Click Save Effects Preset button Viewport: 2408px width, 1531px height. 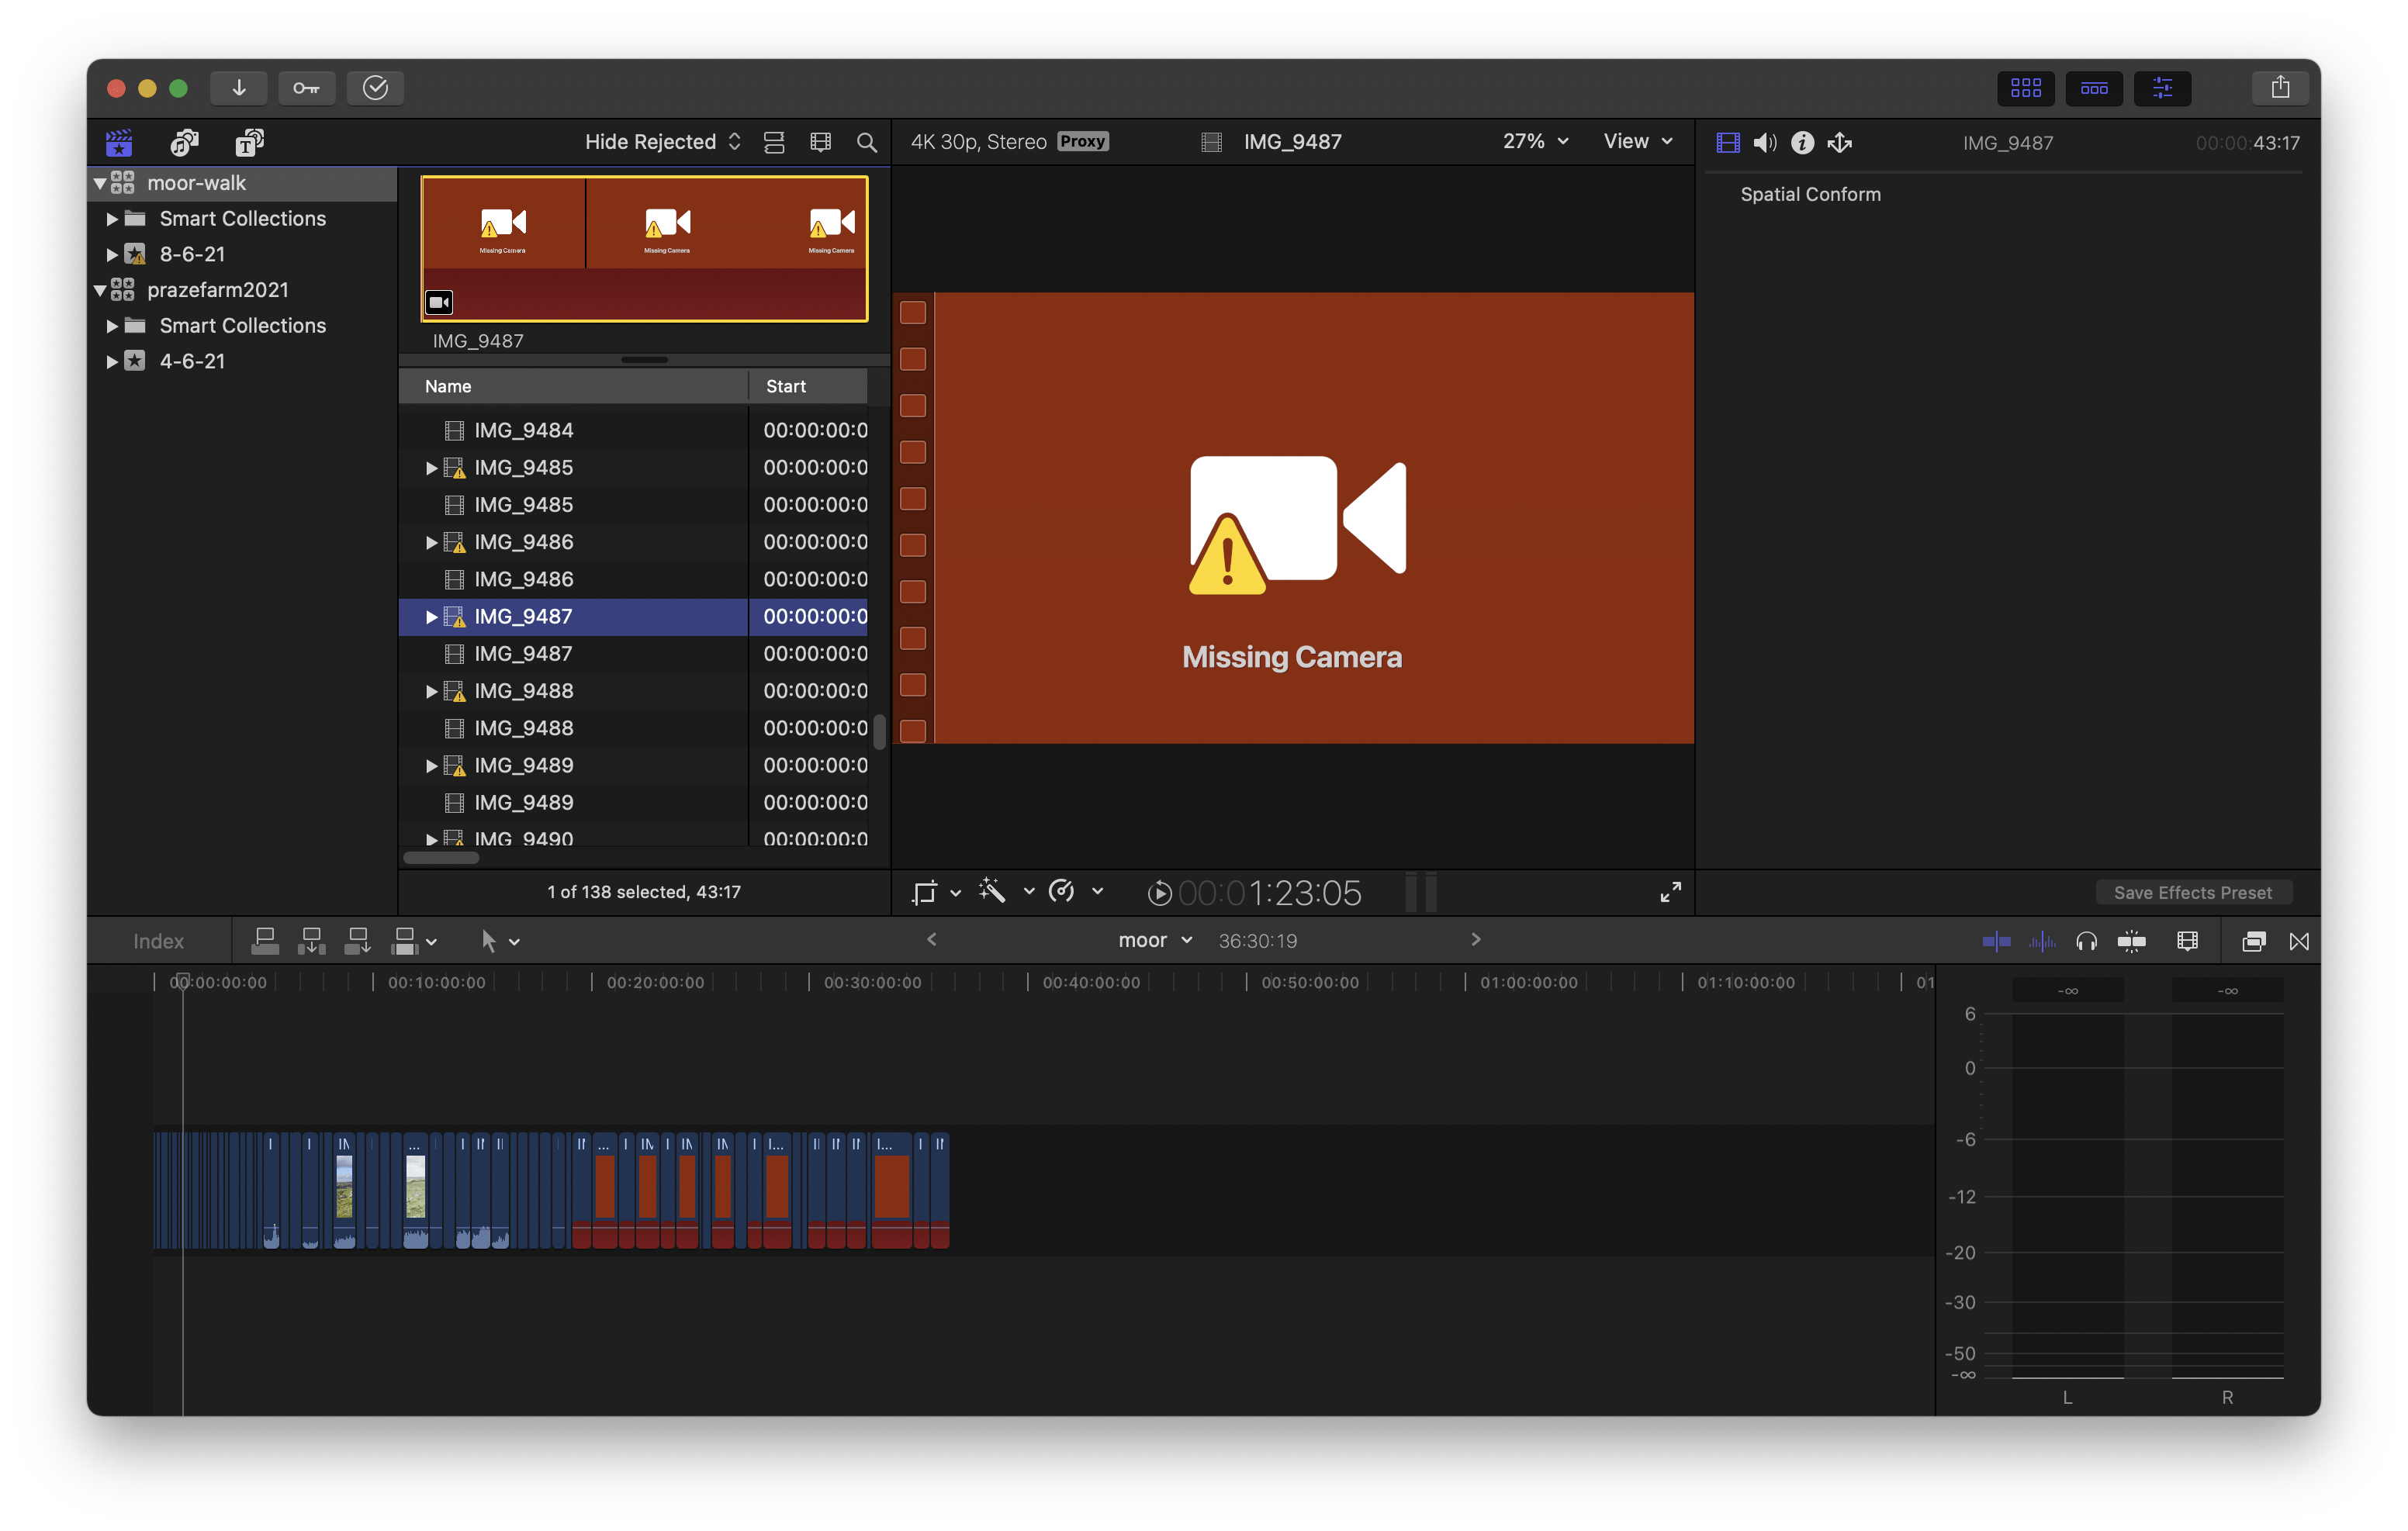[x=2192, y=892]
